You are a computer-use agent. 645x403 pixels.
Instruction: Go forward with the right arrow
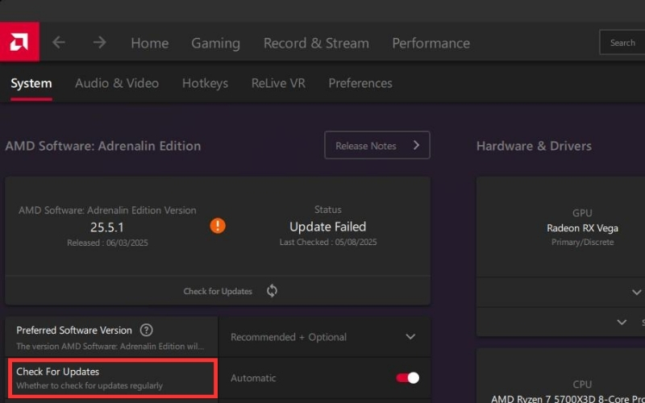point(99,43)
